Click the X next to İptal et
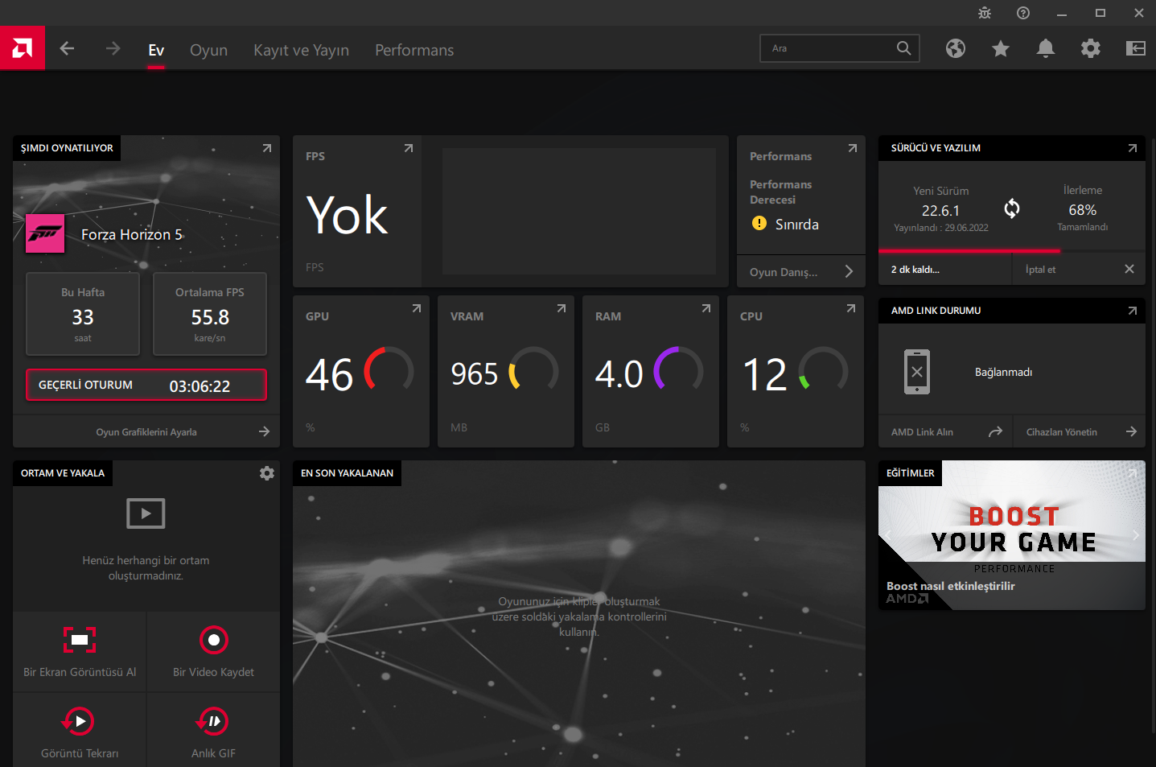1156x767 pixels. point(1129,269)
